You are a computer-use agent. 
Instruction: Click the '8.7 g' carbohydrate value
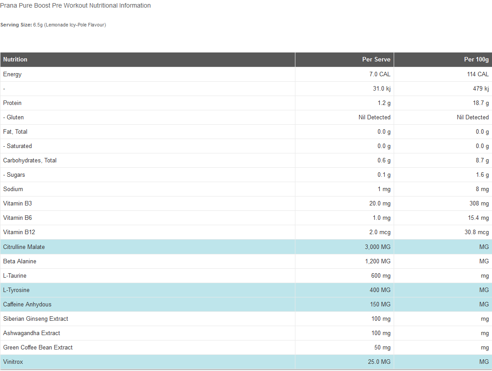(x=482, y=161)
